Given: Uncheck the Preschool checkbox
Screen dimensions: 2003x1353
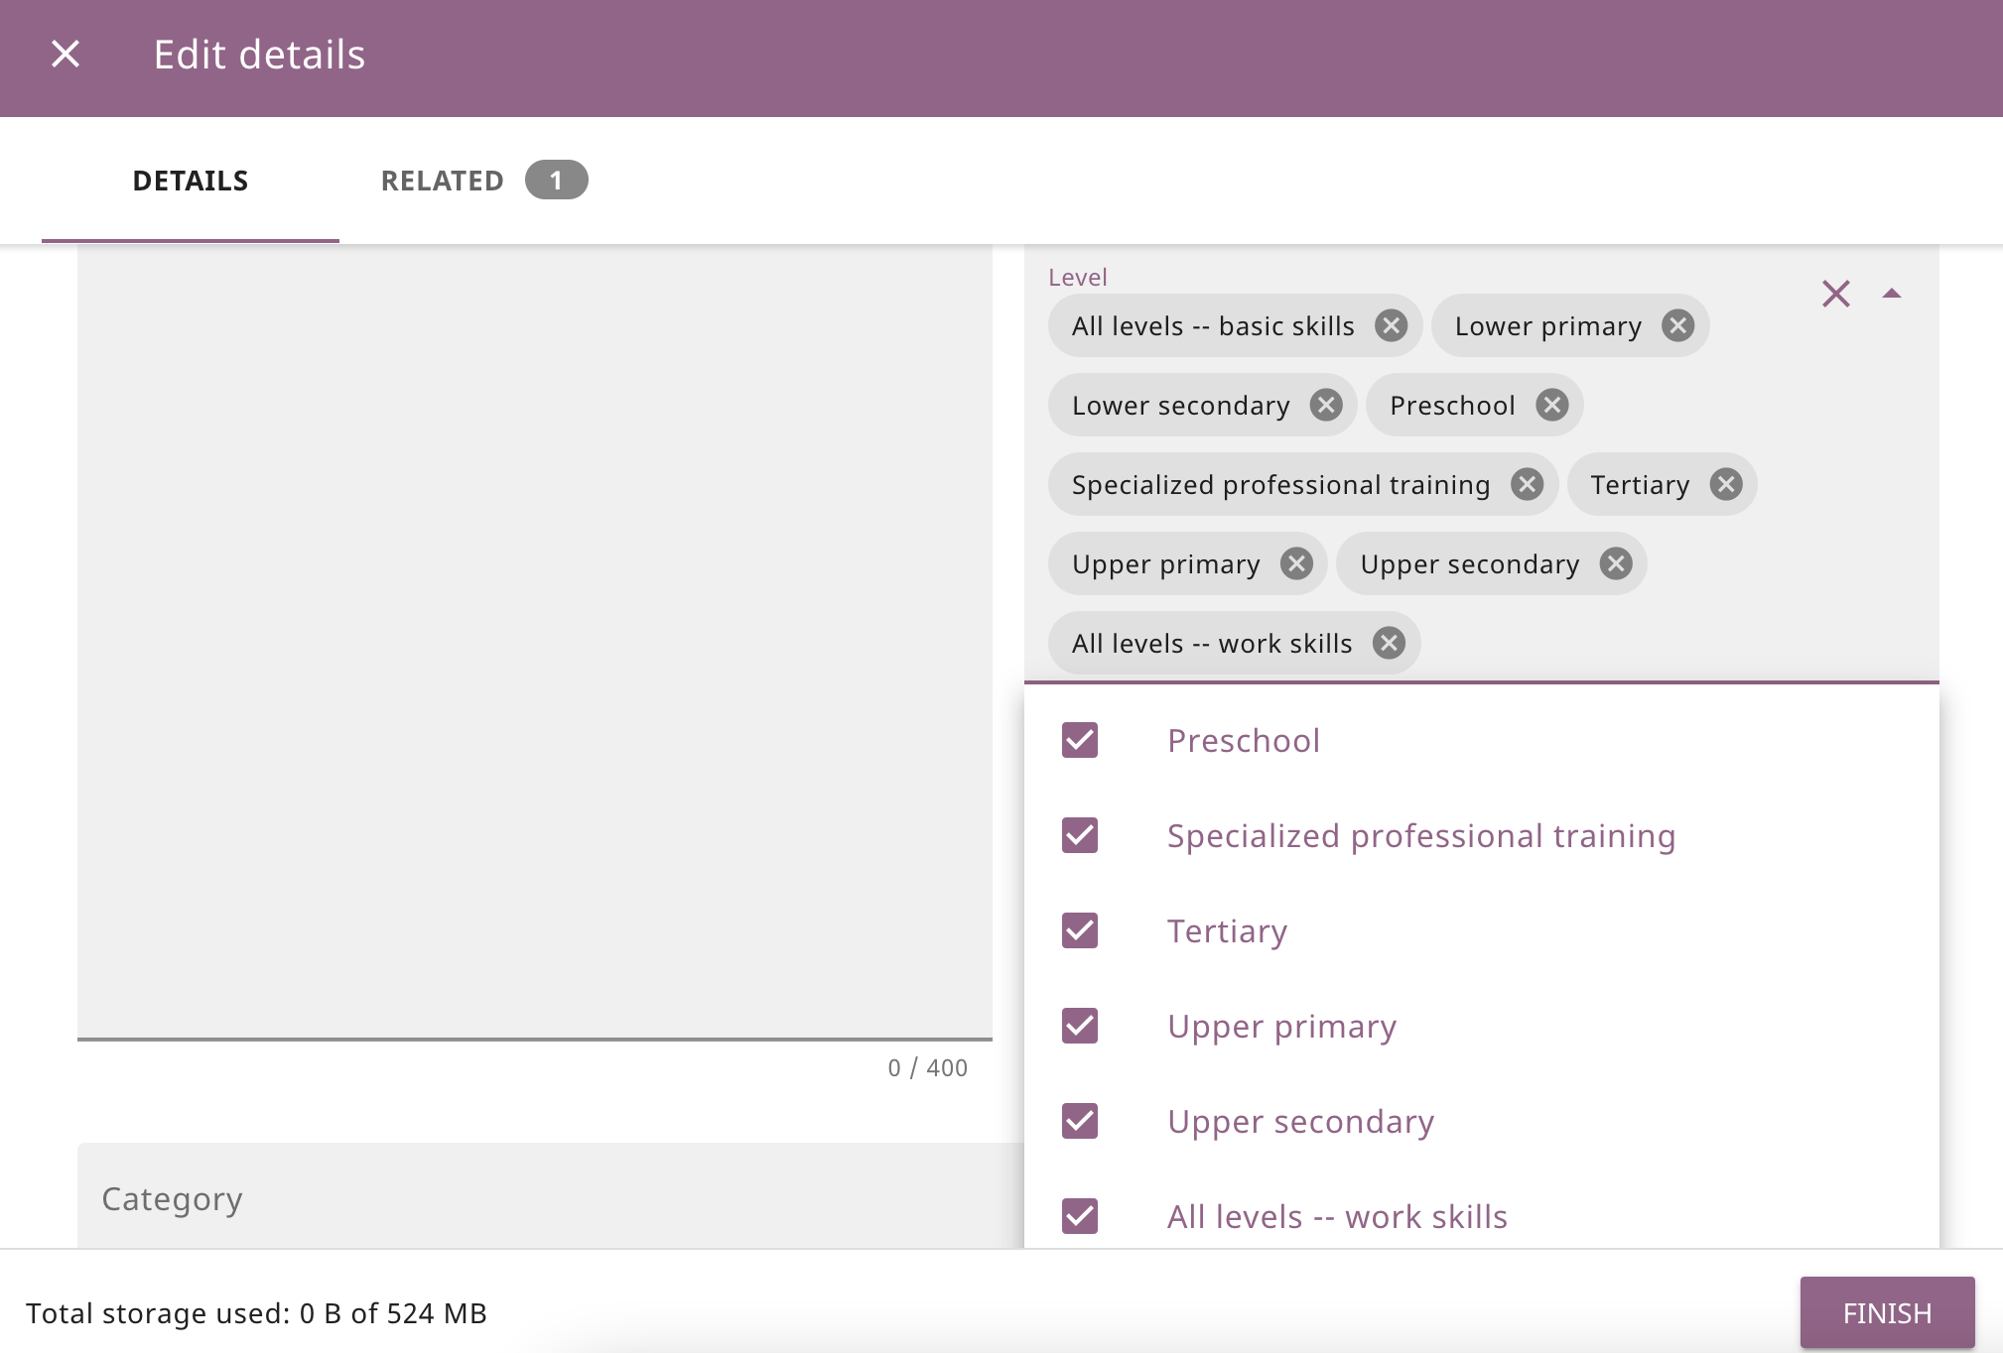Looking at the screenshot, I should tap(1079, 740).
